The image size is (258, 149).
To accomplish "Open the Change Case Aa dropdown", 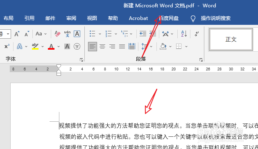I will point(41,34).
